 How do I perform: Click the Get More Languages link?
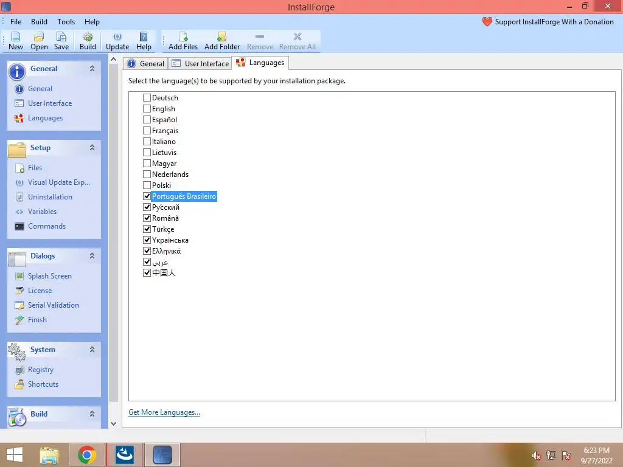(x=164, y=413)
